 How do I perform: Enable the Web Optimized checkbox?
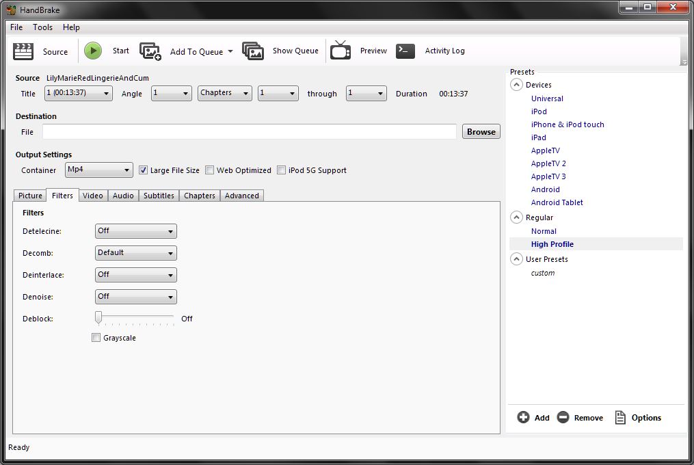pos(209,170)
